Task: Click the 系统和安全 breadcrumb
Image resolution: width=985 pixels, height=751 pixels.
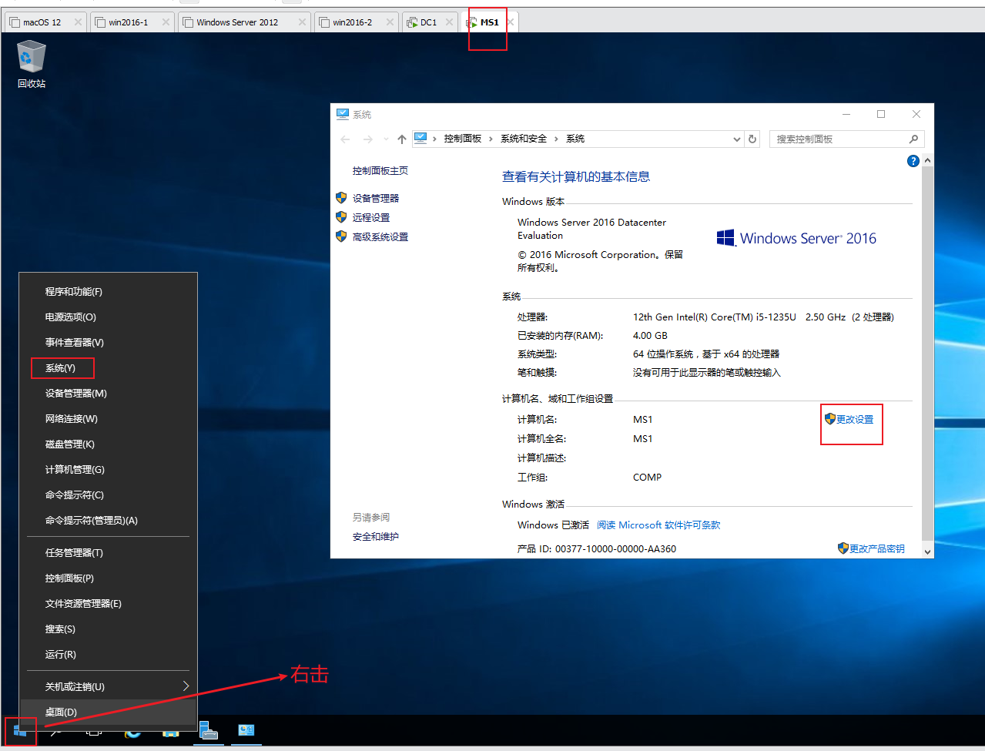Action: [x=524, y=139]
